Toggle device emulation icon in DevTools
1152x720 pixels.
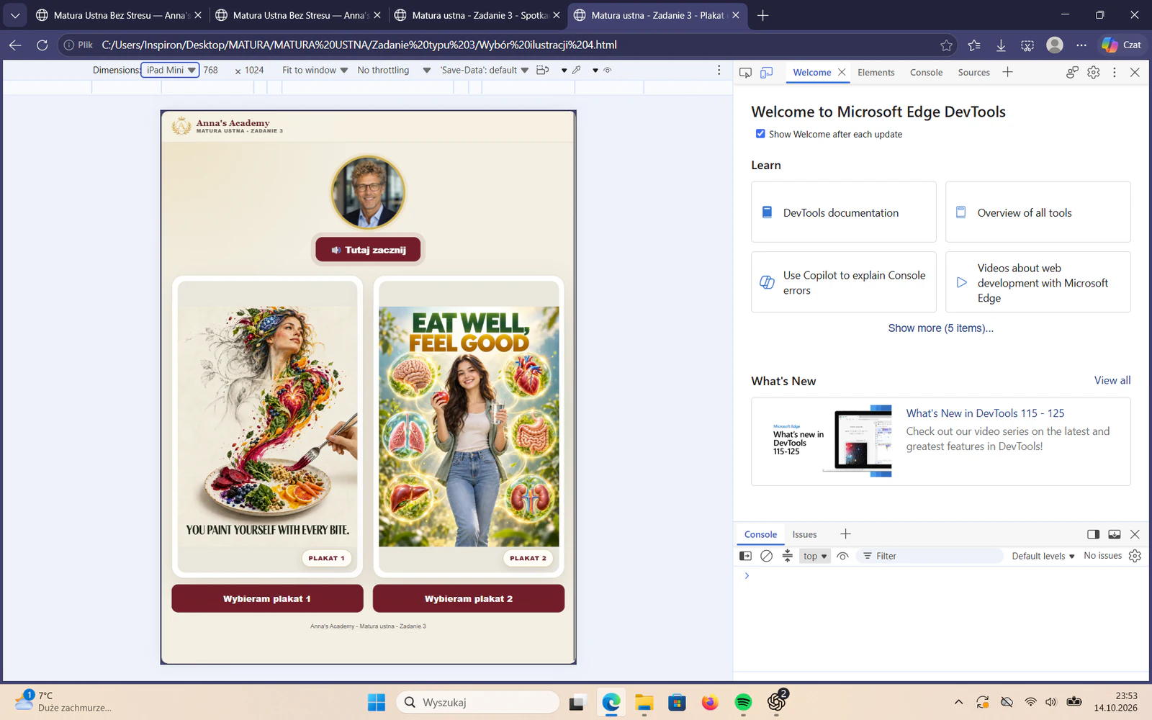click(767, 72)
